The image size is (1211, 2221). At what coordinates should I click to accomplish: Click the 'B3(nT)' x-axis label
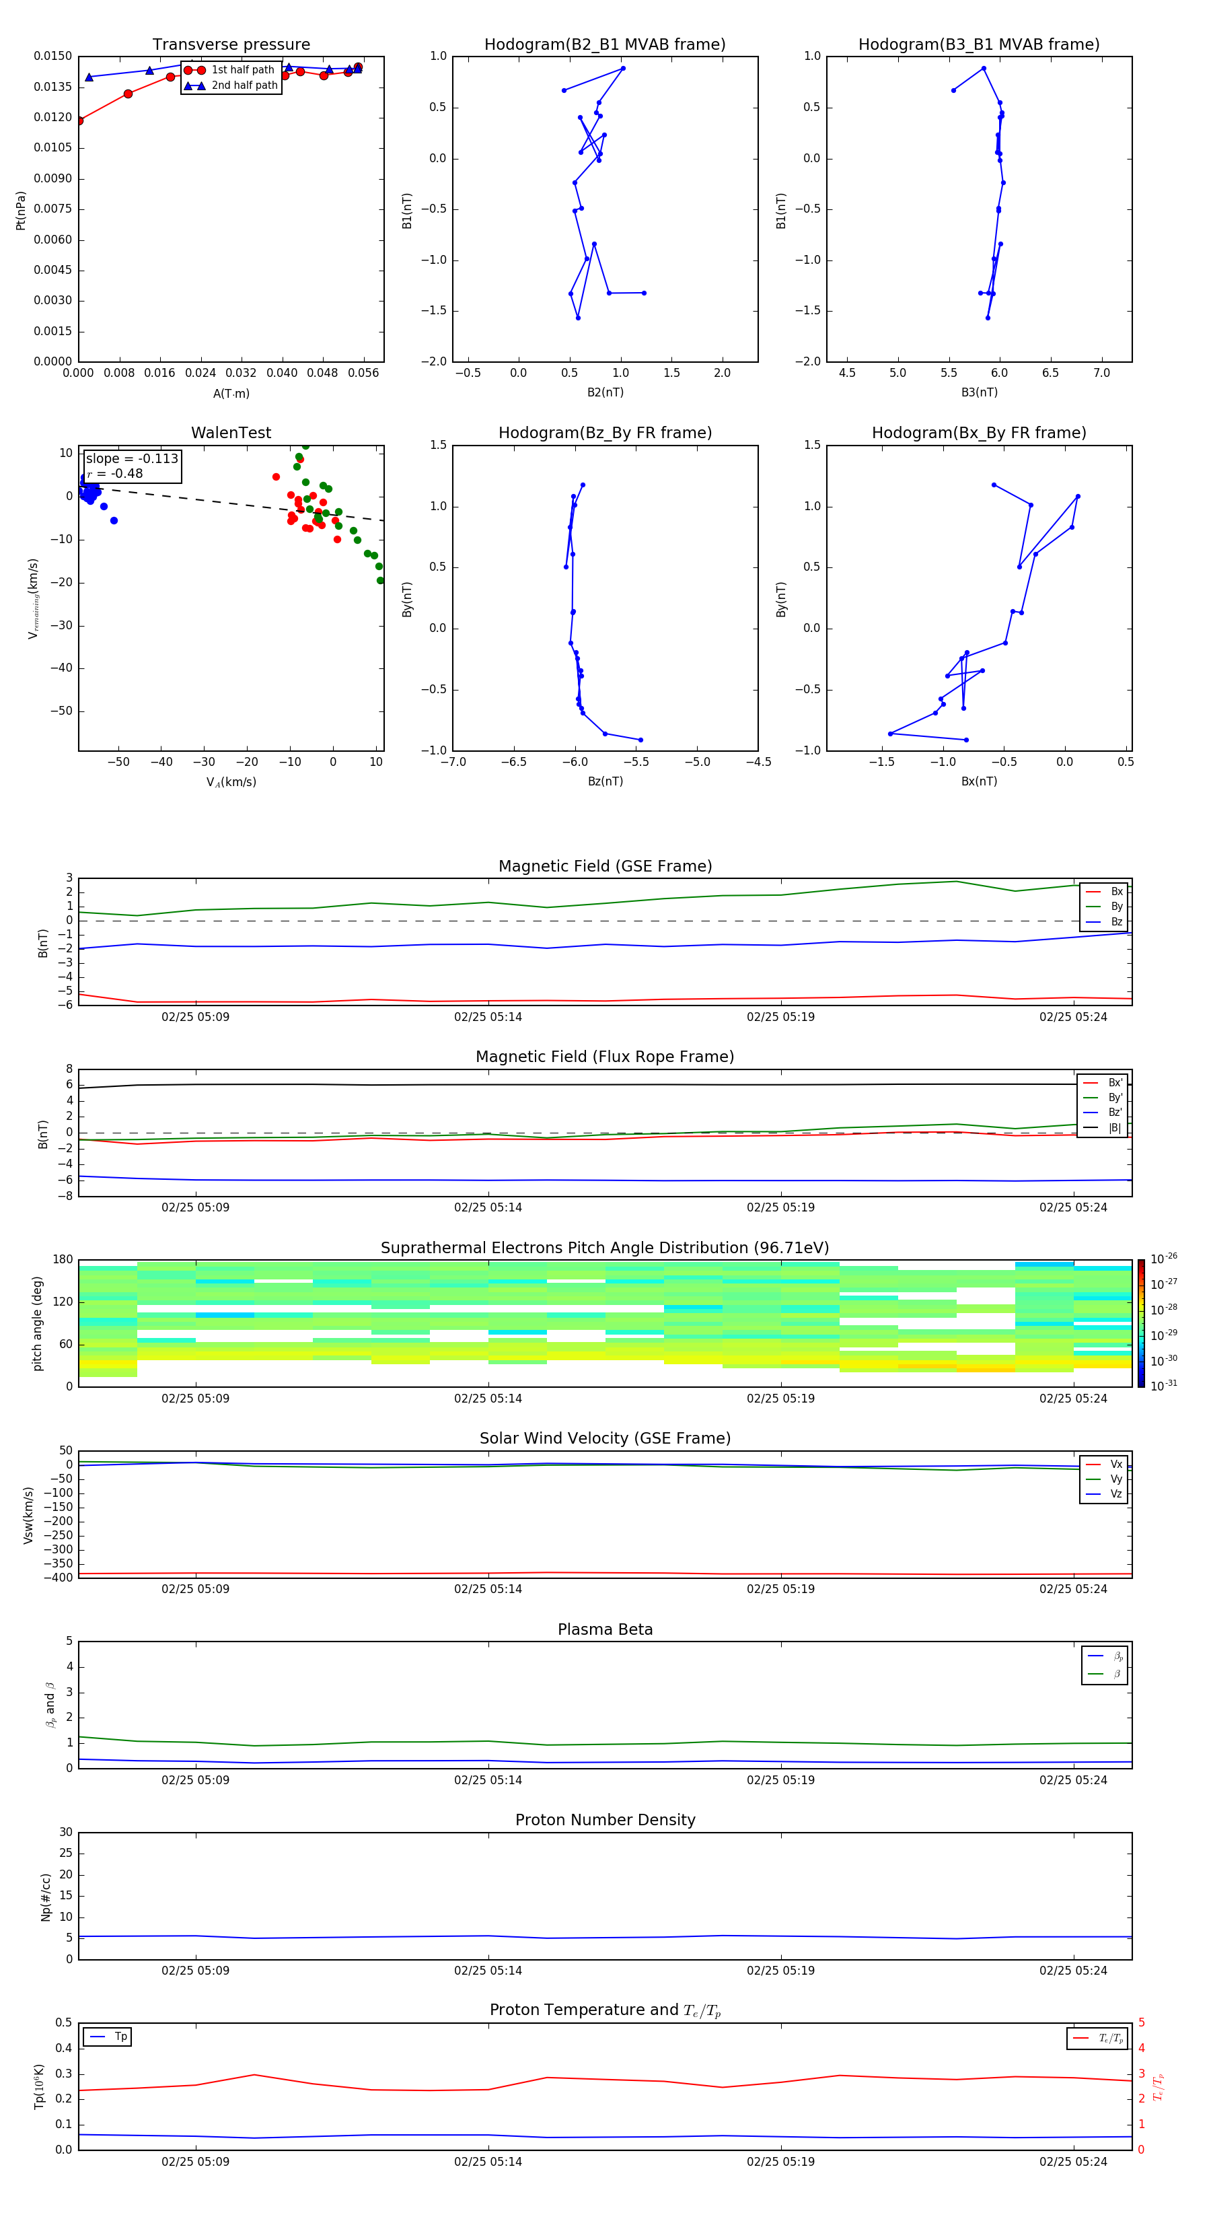point(979,392)
